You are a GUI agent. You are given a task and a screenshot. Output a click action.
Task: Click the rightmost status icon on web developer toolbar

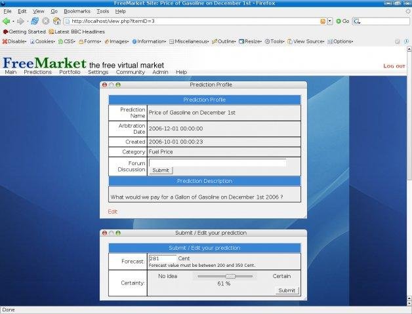pos(406,41)
